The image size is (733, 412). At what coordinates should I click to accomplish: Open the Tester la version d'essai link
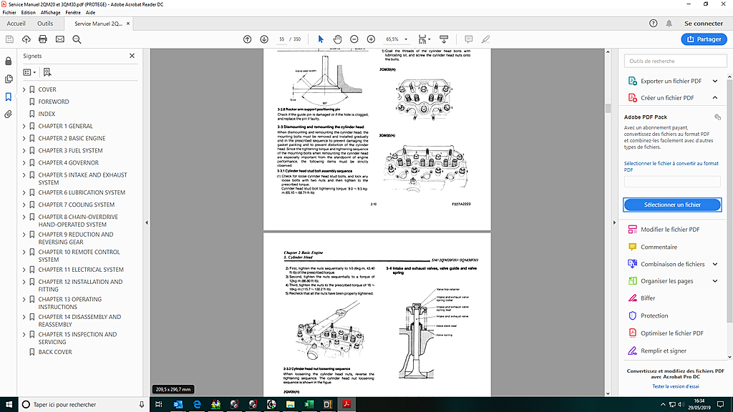[676, 386]
